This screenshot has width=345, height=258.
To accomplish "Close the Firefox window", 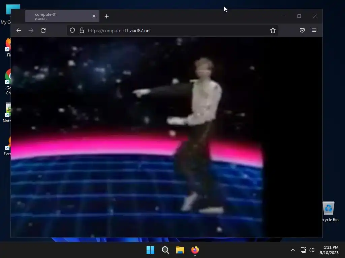I will click(x=315, y=16).
